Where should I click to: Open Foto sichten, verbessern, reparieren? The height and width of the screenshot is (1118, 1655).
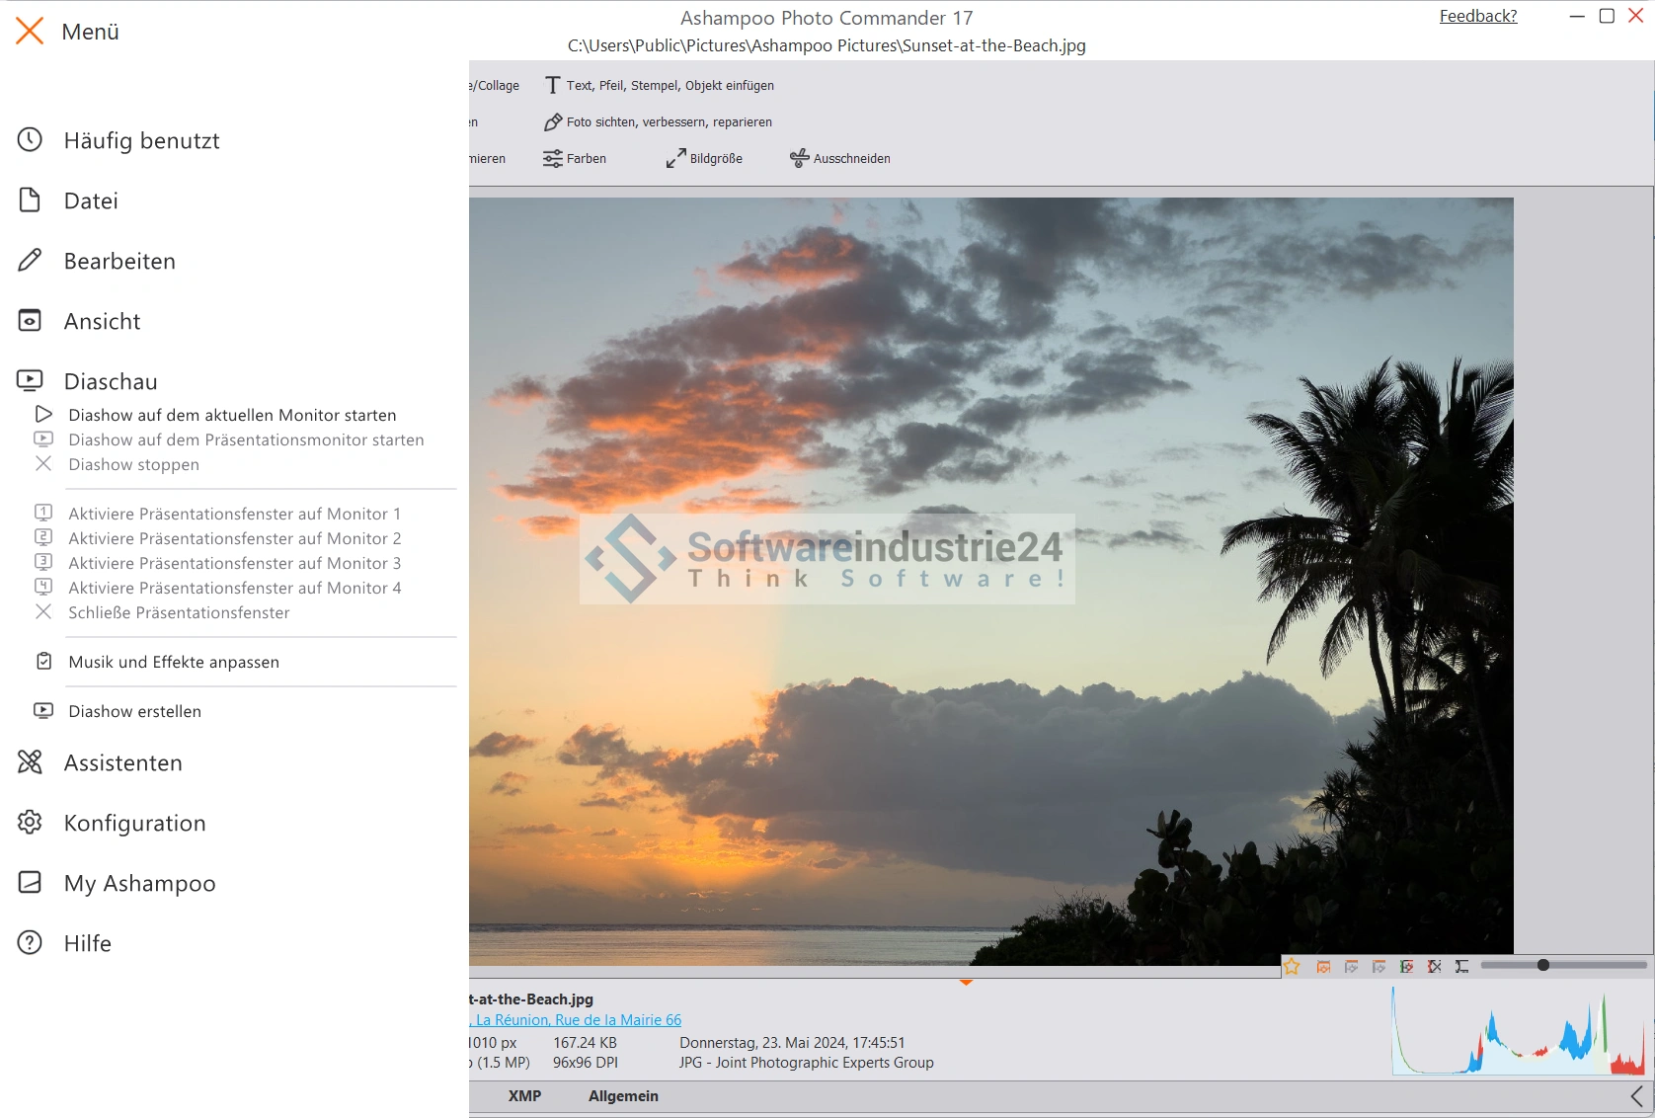coord(658,122)
